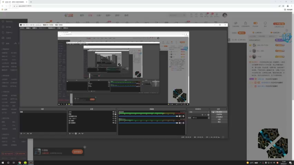Click the 桌面音频 volume slider
Screen dimensions: 294x165
pos(148,116)
